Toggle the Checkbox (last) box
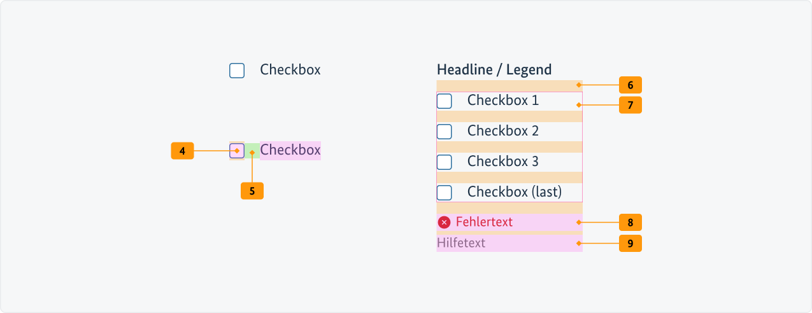 [x=445, y=192]
